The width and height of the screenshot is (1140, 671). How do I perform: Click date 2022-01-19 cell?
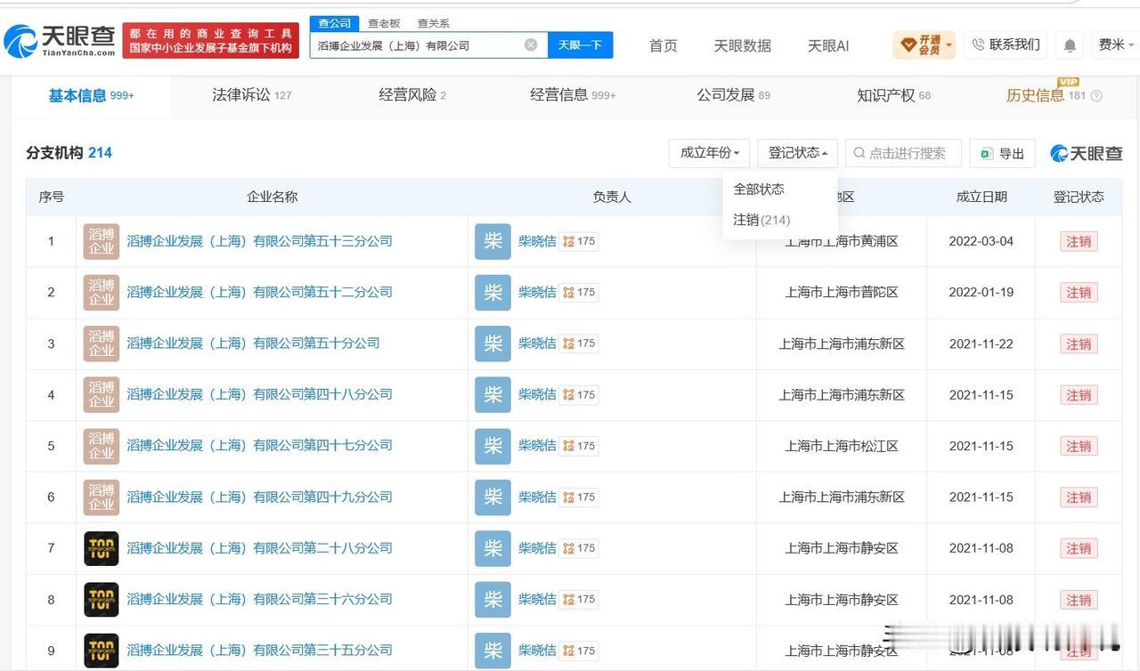pos(981,292)
